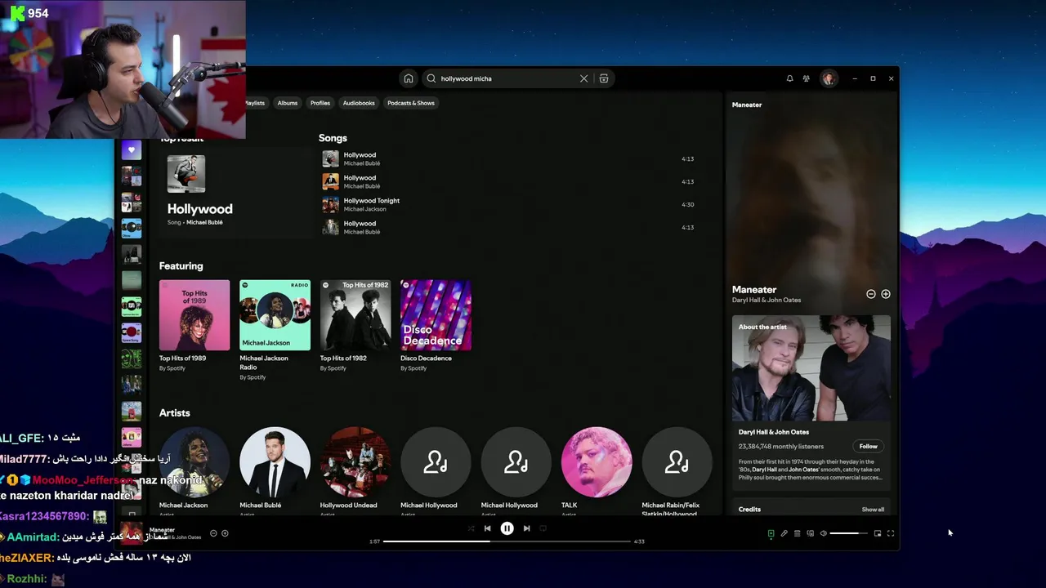The image size is (1046, 588).
Task: Toggle repeat in the player bar
Action: 543,528
